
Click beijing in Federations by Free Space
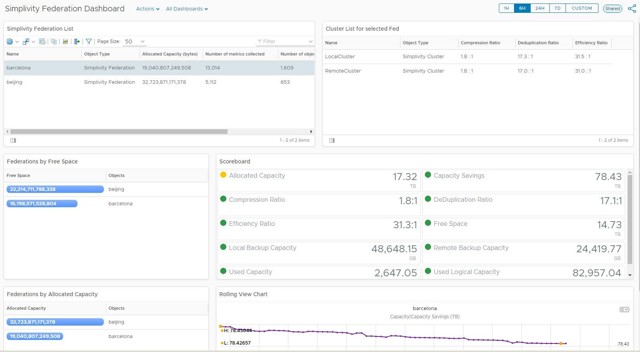[x=116, y=189]
